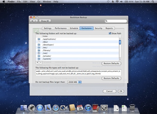Click the excluded file types text field
Screen dimensions: 157x114
pos(78,72)
